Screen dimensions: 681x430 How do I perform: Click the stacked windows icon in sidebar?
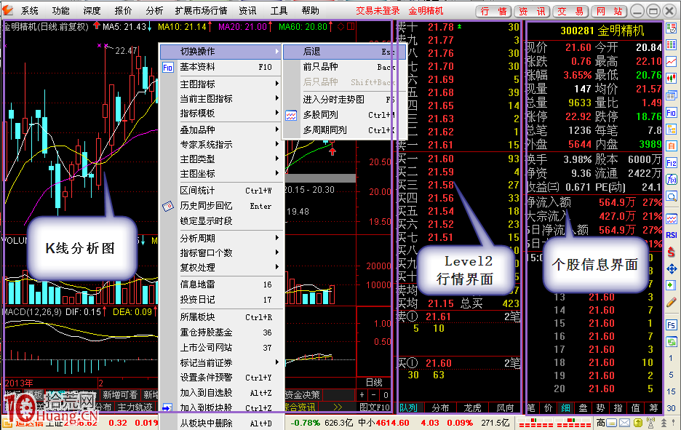click(x=672, y=95)
